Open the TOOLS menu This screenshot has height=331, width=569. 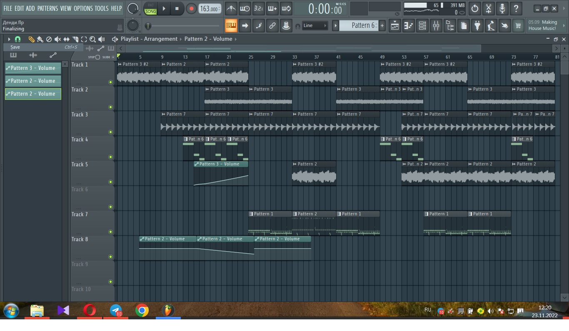coord(101,8)
